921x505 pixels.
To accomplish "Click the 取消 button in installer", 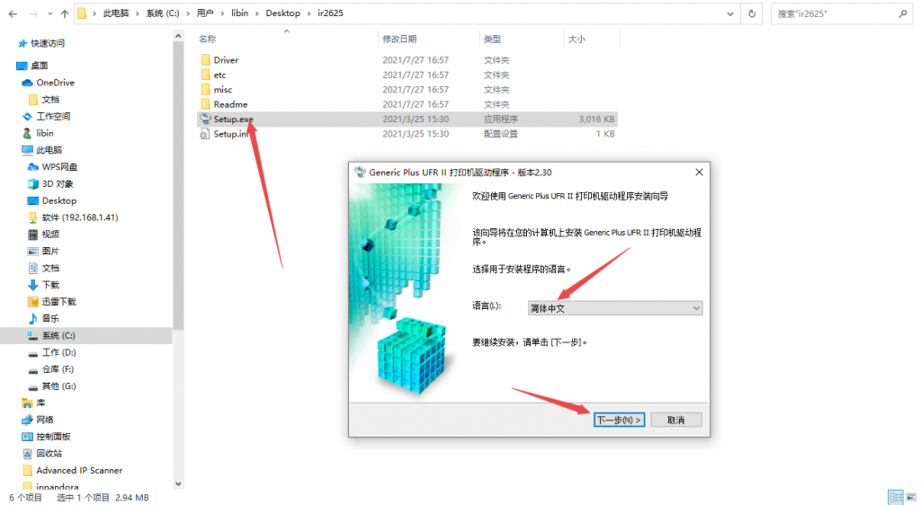I will (x=675, y=420).
